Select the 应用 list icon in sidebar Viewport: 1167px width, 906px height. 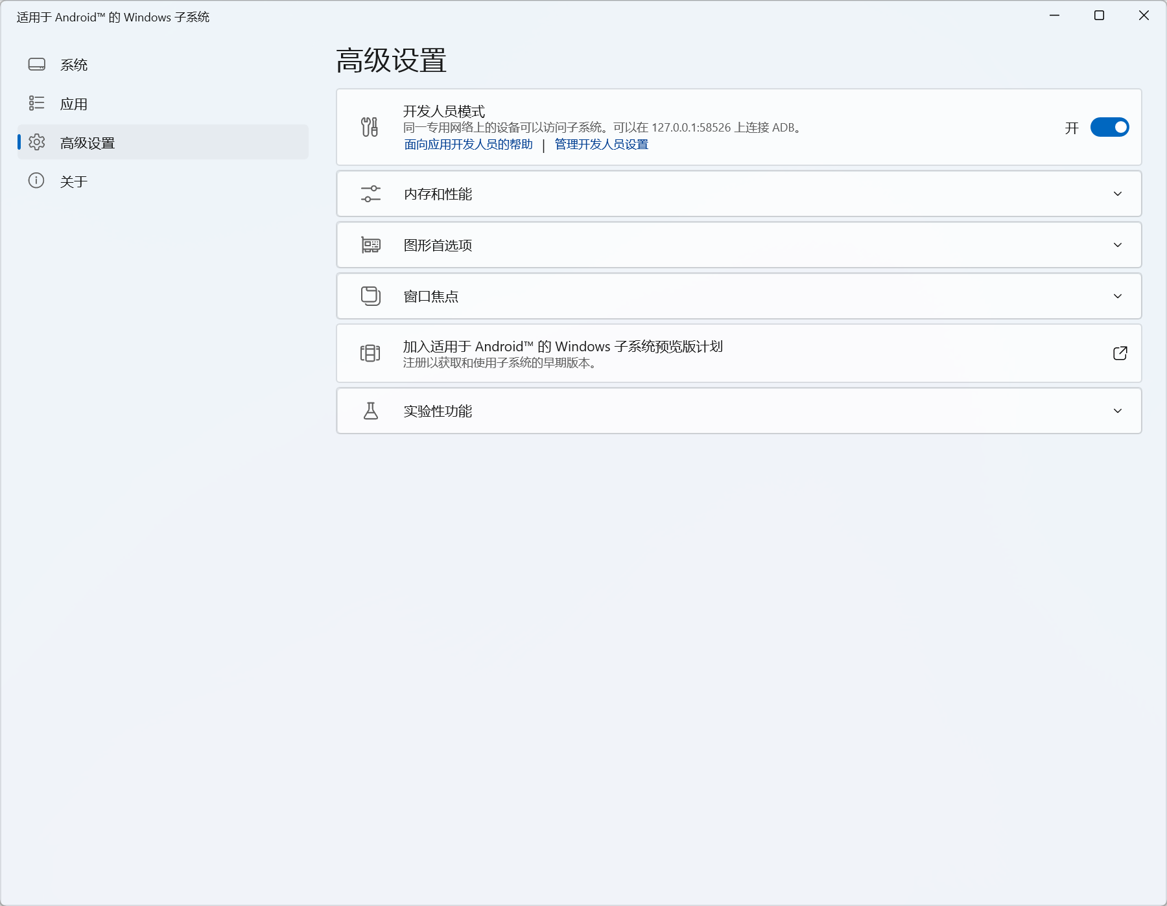click(x=37, y=103)
